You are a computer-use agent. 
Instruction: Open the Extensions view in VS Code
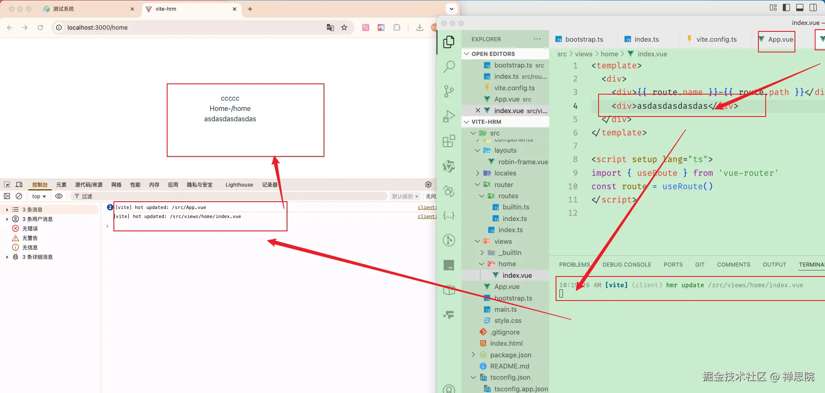(449, 141)
